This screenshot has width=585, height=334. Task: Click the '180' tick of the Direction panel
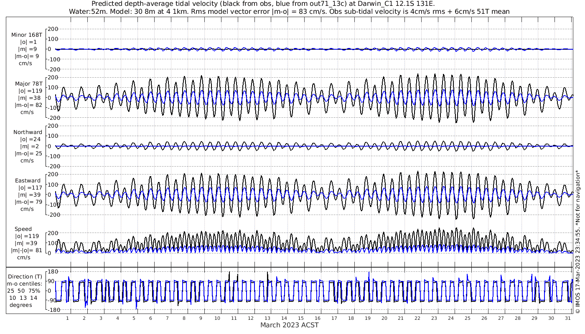[x=53, y=272]
